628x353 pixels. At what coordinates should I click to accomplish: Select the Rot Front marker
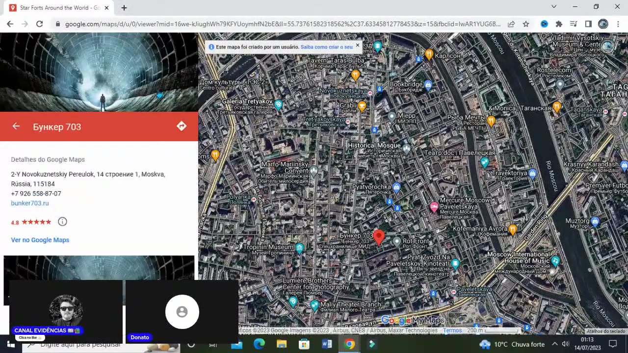tap(397, 241)
